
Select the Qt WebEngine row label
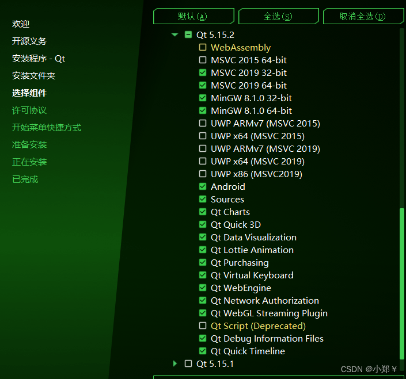pyautogui.click(x=241, y=288)
